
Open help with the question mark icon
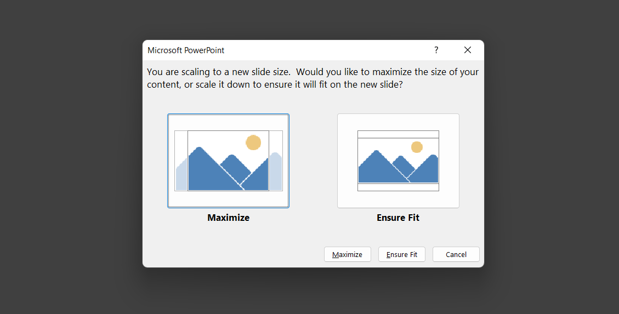tap(436, 50)
